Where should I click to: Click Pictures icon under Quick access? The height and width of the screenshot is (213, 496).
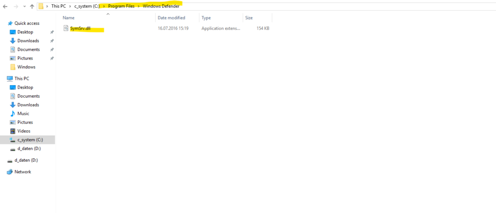pos(13,58)
